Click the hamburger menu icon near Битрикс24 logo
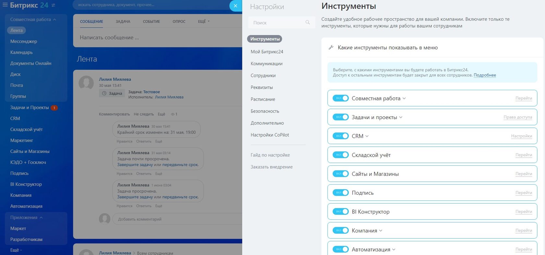The width and height of the screenshot is (545, 255). 5,5
